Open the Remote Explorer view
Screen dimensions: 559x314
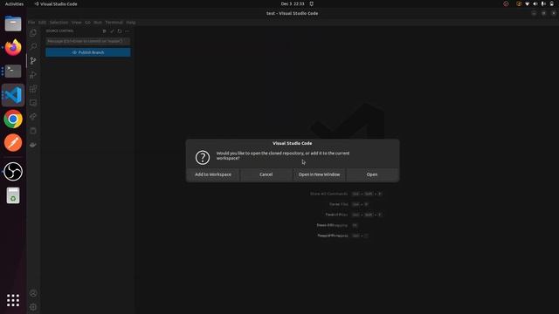tap(33, 103)
